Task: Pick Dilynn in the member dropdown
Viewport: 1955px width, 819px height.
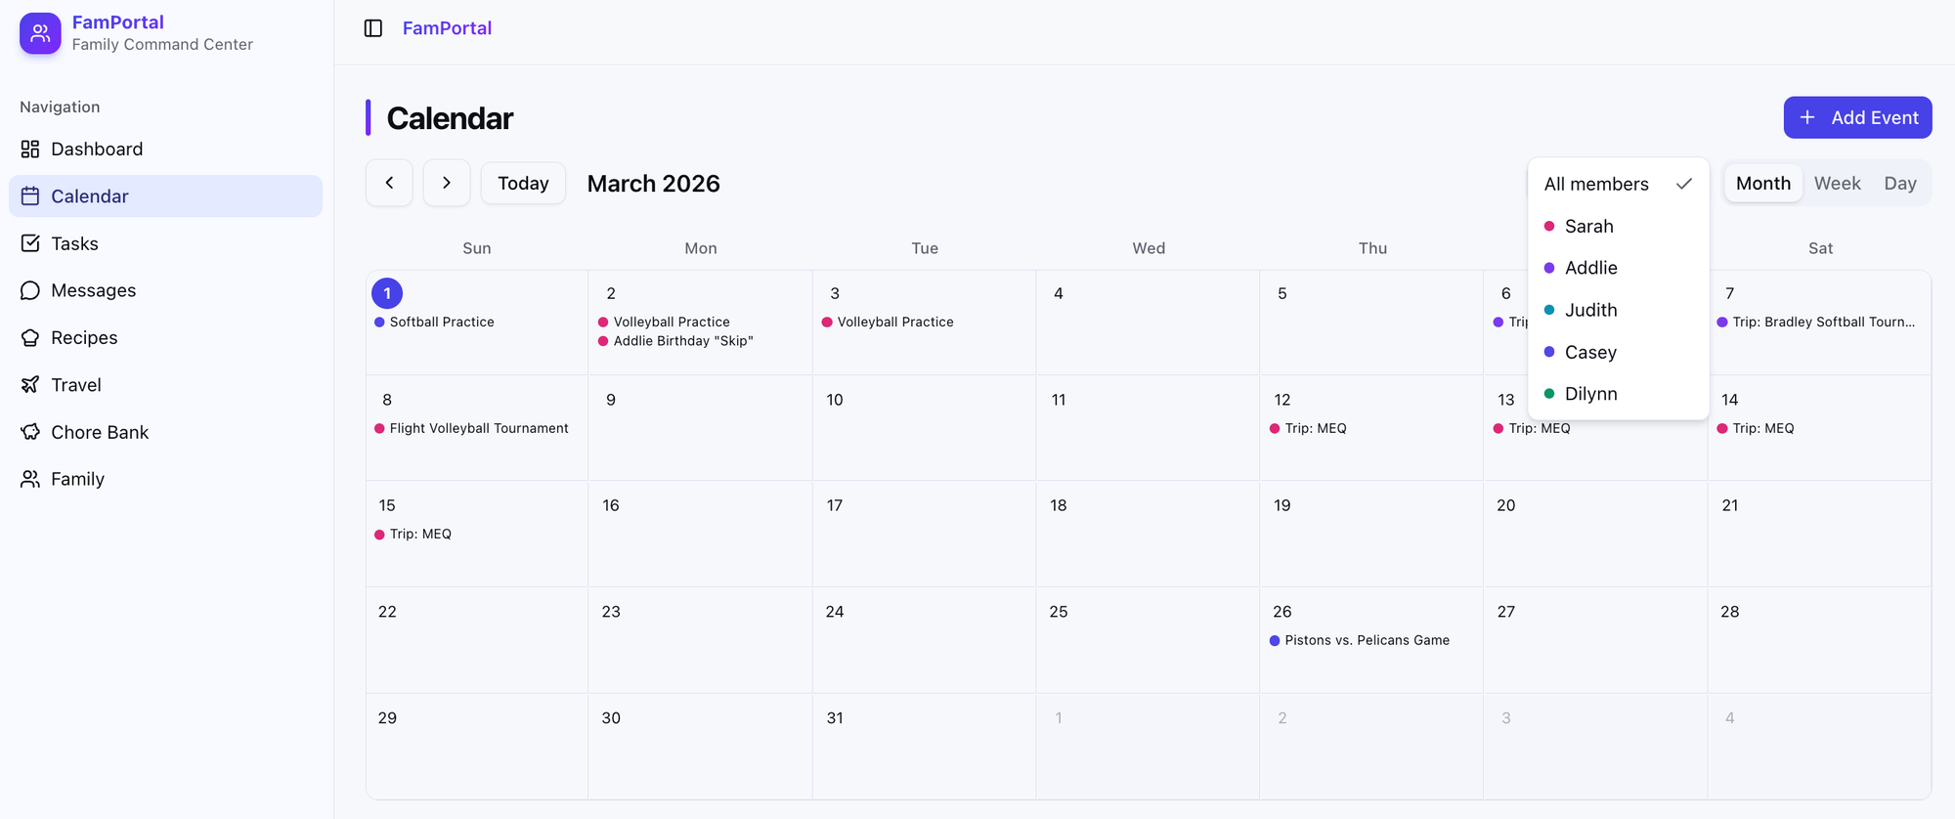Action: point(1590,394)
